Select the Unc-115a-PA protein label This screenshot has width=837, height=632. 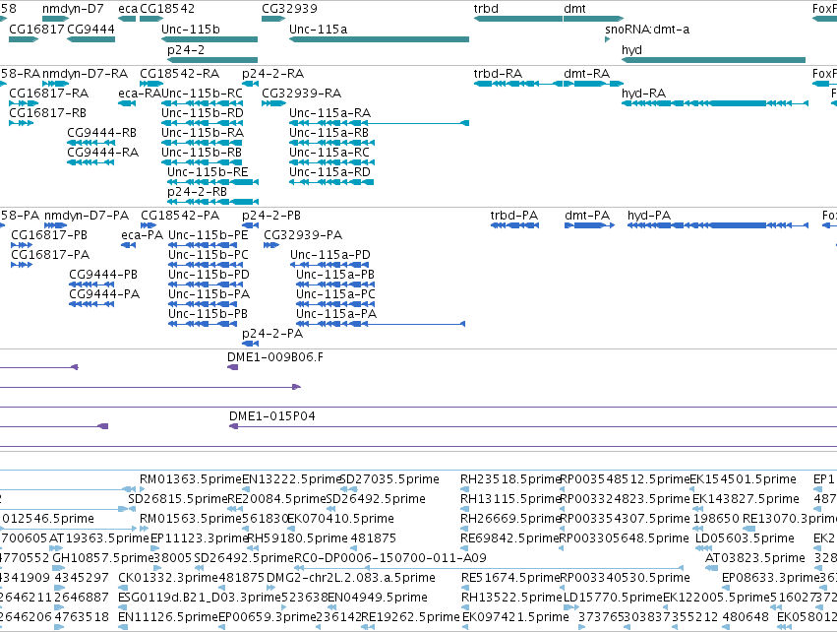[336, 314]
